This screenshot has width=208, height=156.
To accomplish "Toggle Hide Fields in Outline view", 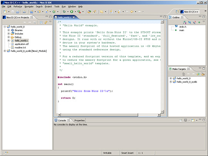I will click(x=190, y=22).
